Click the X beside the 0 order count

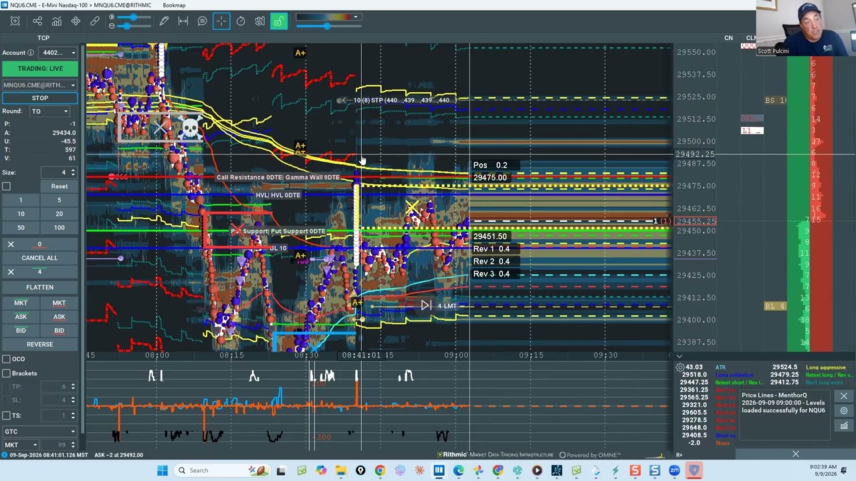pyautogui.click(x=11, y=245)
